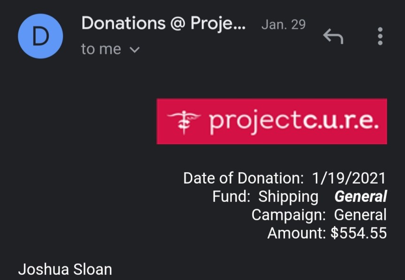
Task: Select "General" on the Campaign line
Action: (x=360, y=215)
